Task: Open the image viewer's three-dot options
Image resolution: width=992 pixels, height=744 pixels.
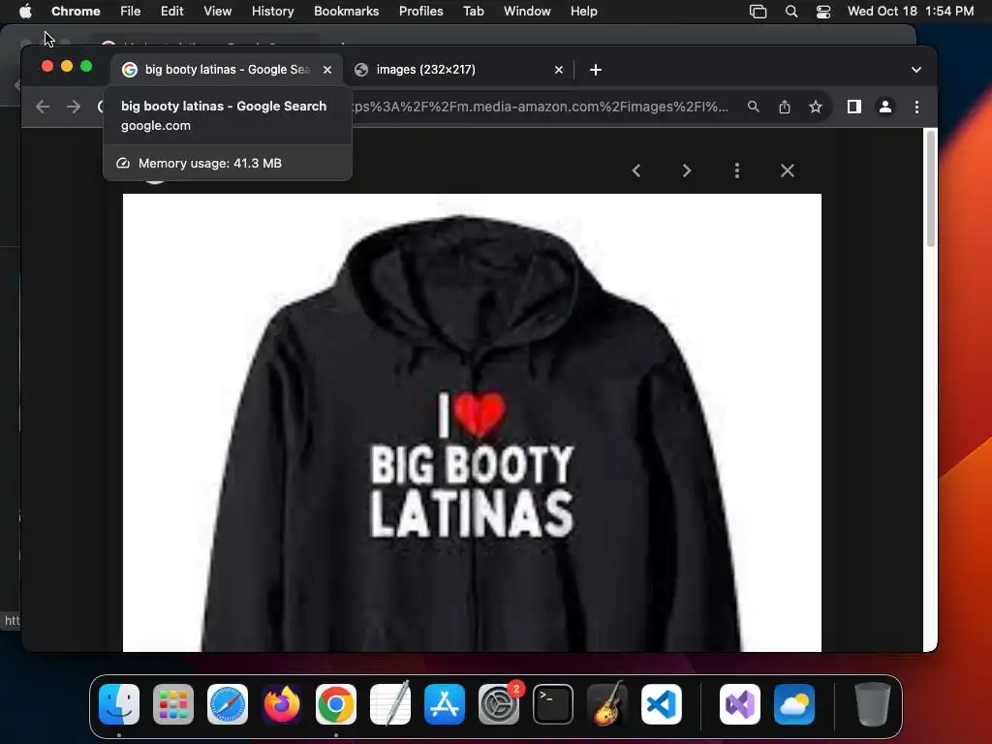Action: click(737, 170)
